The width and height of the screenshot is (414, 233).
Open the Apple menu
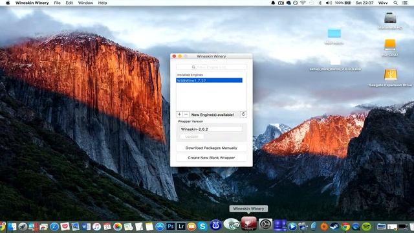8,3
